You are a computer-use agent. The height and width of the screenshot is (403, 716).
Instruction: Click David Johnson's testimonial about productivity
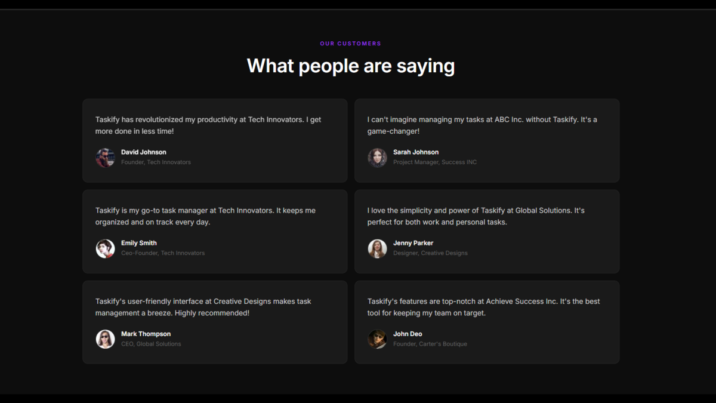pos(208,125)
